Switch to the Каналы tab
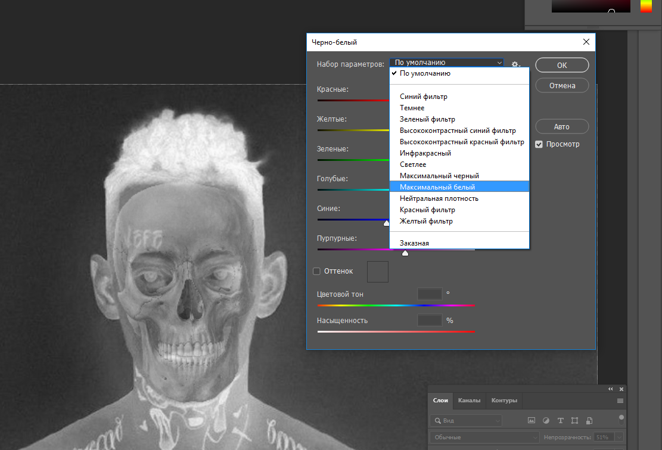Screen dimensions: 662x450 469,401
